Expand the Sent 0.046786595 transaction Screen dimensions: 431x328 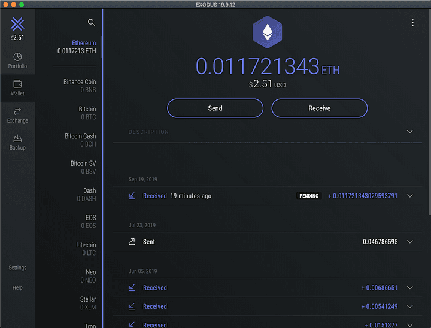pyautogui.click(x=410, y=242)
